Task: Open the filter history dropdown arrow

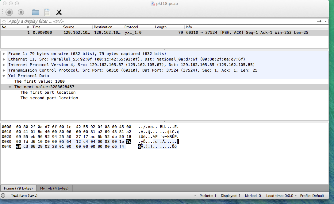Action: pyautogui.click(x=326, y=21)
